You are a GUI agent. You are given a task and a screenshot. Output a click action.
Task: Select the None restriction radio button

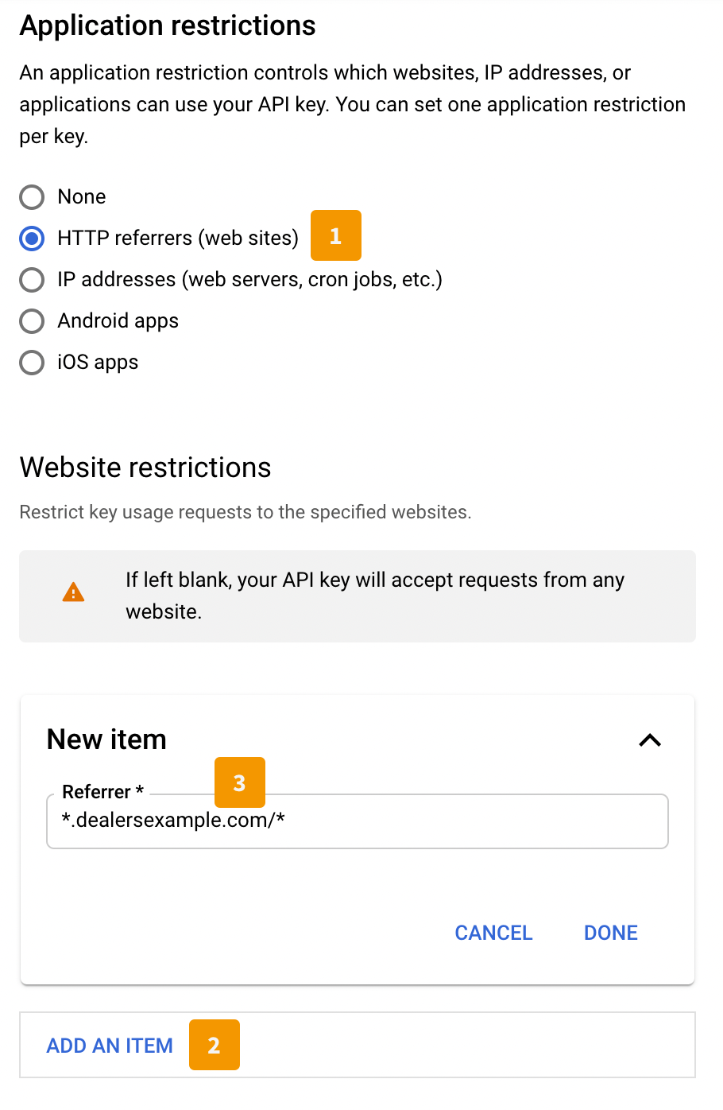pos(32,196)
